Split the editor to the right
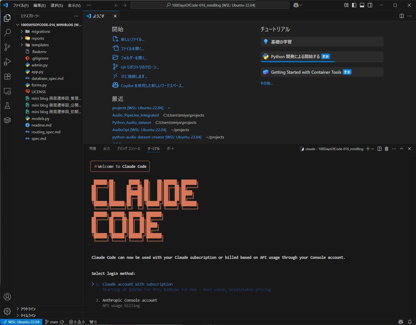416x325 pixels. pyautogui.click(x=402, y=16)
